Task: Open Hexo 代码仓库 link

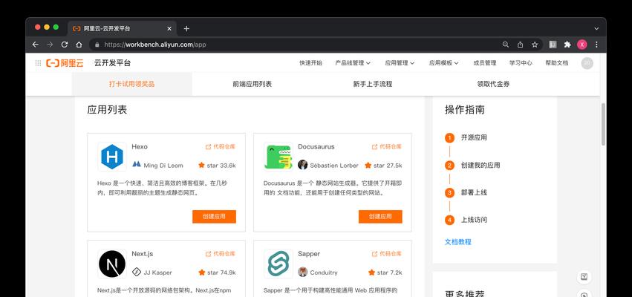Action: click(220, 147)
